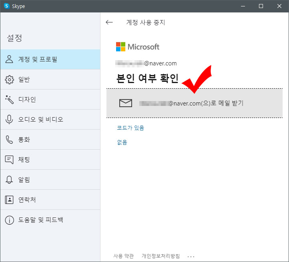Switch to 오디오 및 비디오 settings
This screenshot has height=262, width=289.
(50, 120)
